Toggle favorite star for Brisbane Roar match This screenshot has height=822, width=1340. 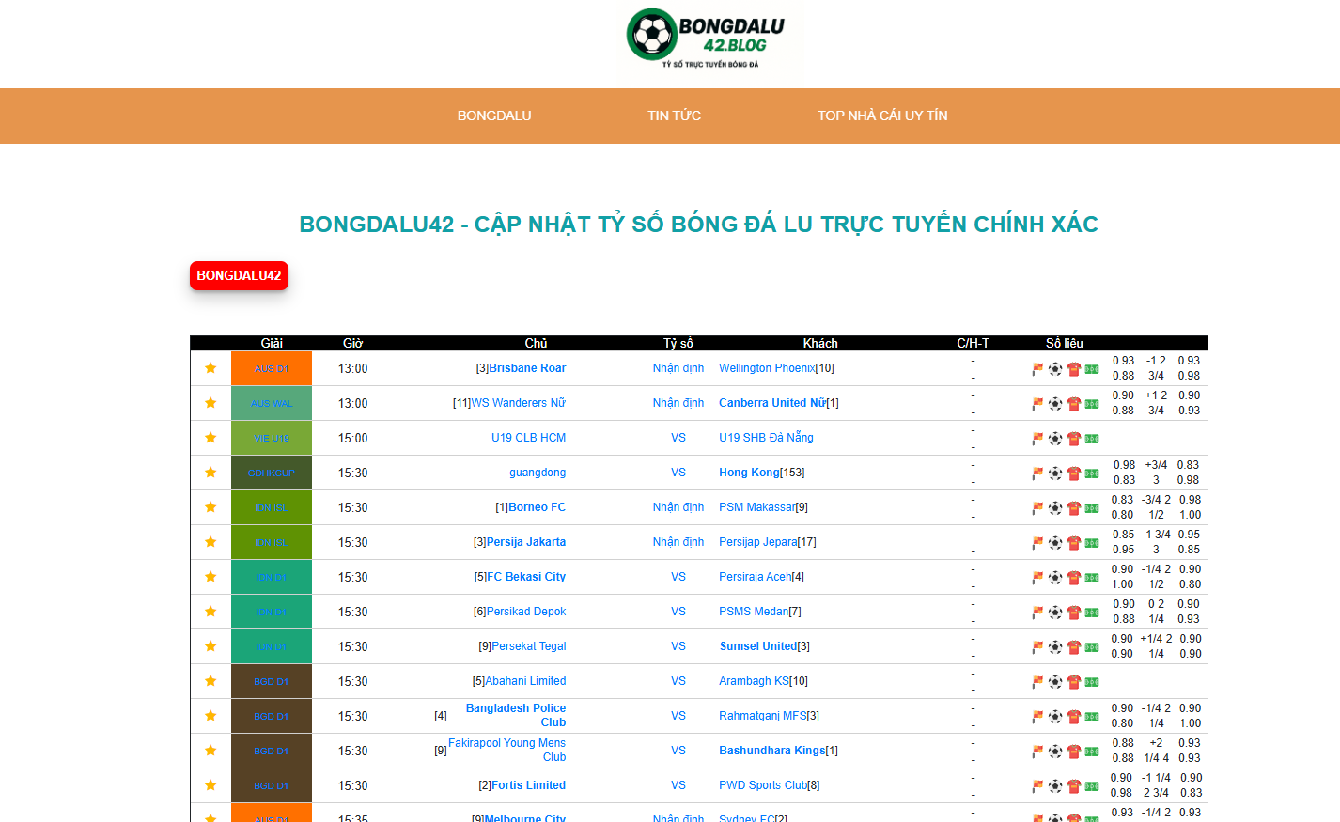tap(210, 368)
